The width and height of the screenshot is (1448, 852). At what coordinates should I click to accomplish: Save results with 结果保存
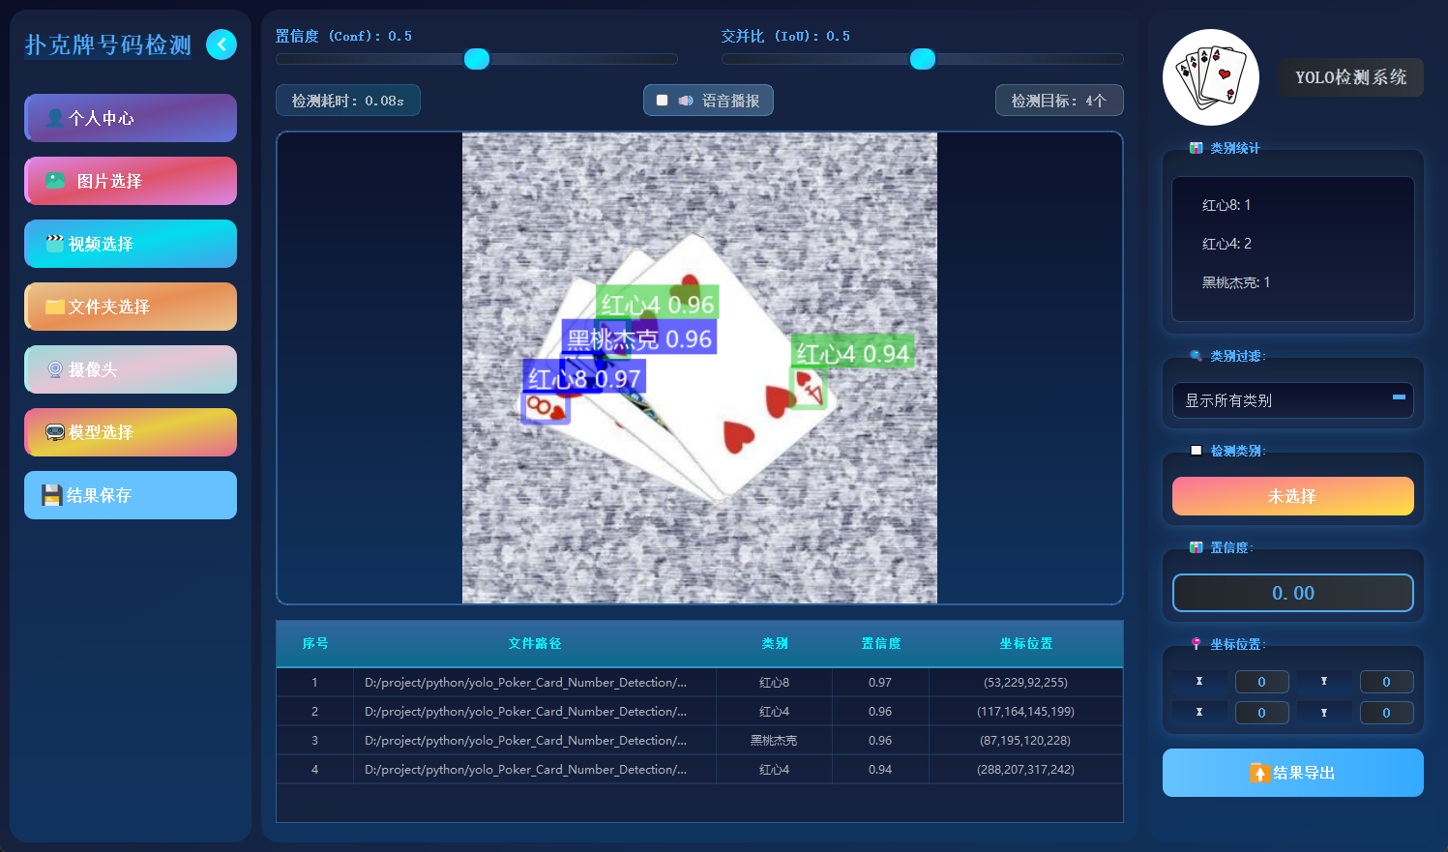pos(131,495)
